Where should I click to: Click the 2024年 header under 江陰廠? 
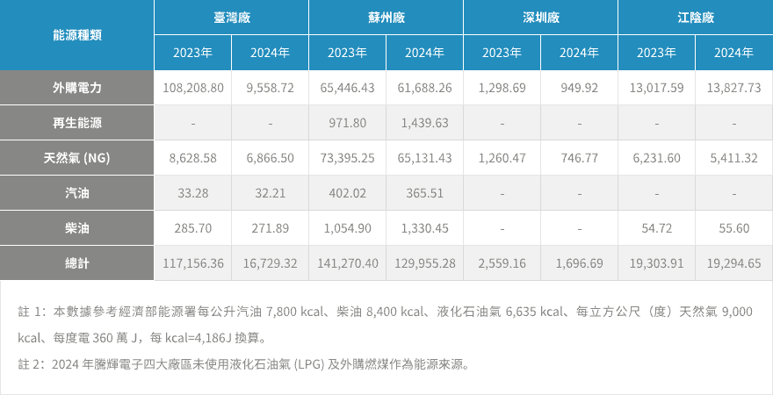(x=734, y=53)
